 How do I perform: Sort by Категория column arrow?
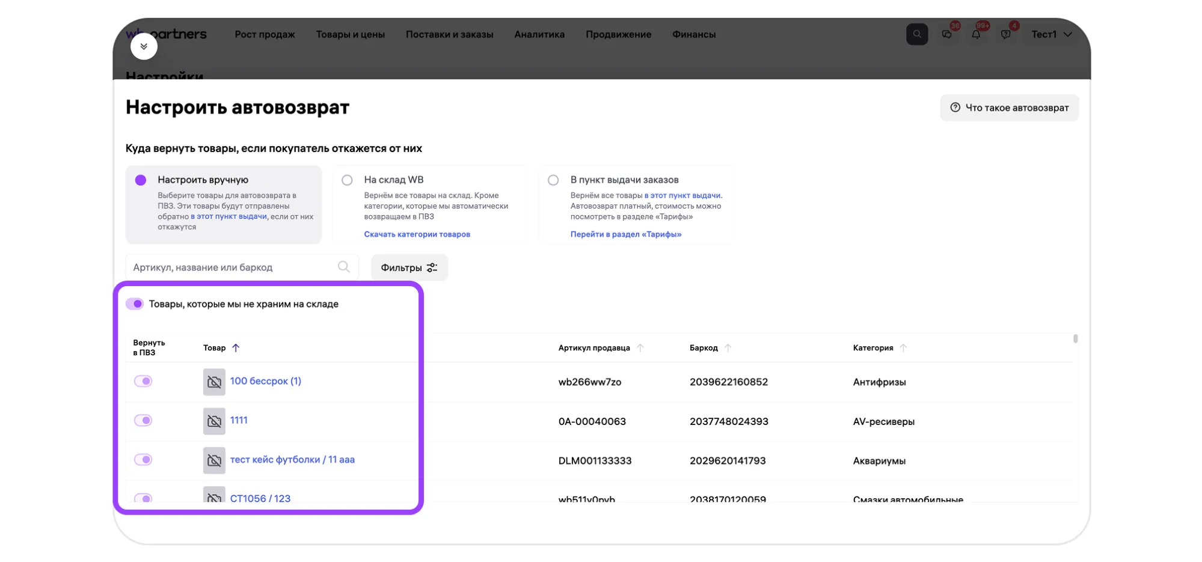coord(903,347)
